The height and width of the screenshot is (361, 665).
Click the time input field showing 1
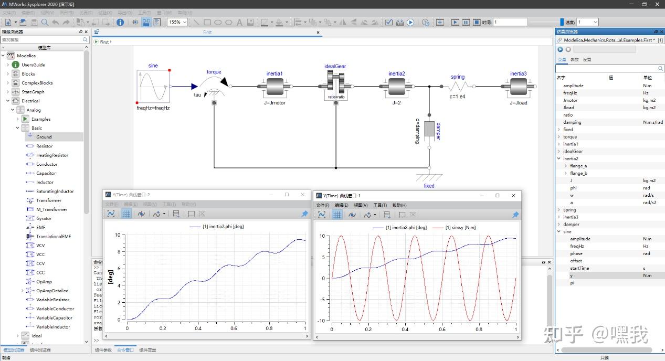point(510,22)
